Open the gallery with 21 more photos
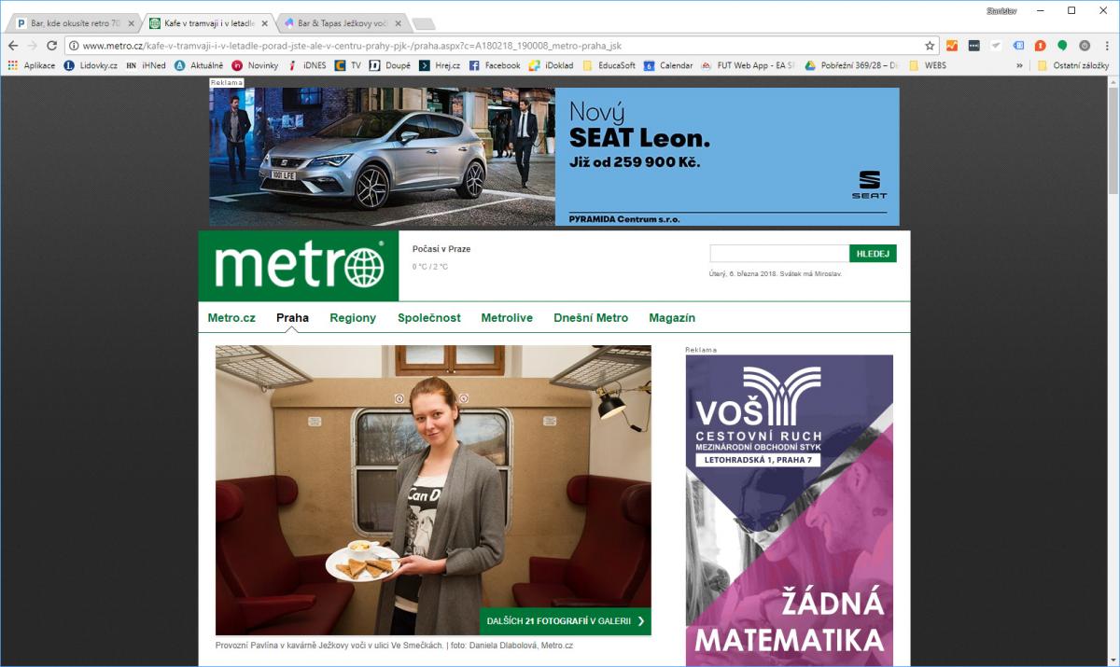The height and width of the screenshot is (667, 1120). click(566, 621)
